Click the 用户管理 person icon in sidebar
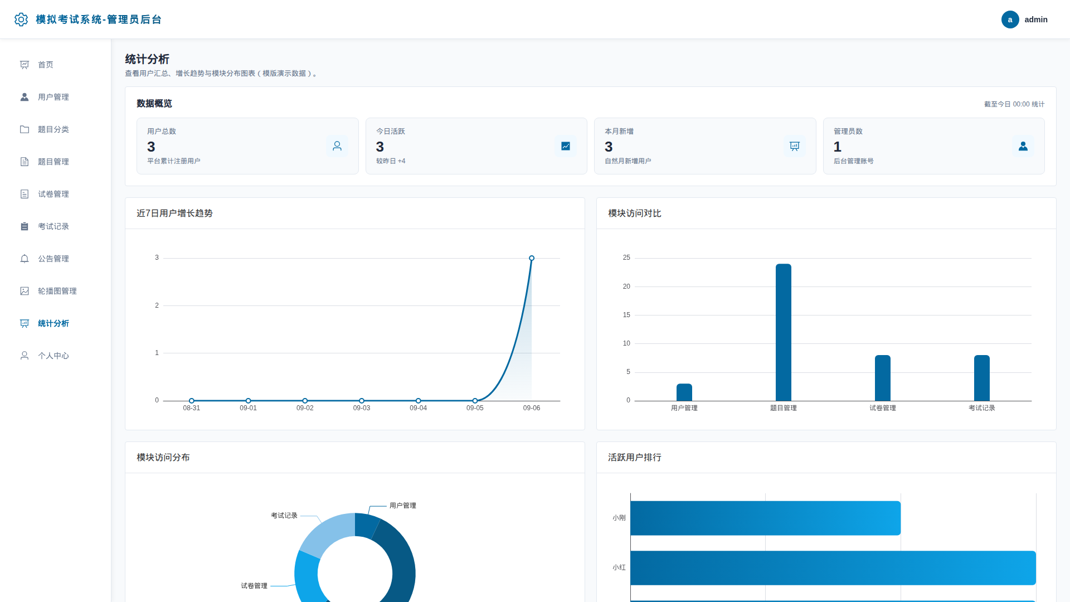The image size is (1070, 602). [x=25, y=97]
